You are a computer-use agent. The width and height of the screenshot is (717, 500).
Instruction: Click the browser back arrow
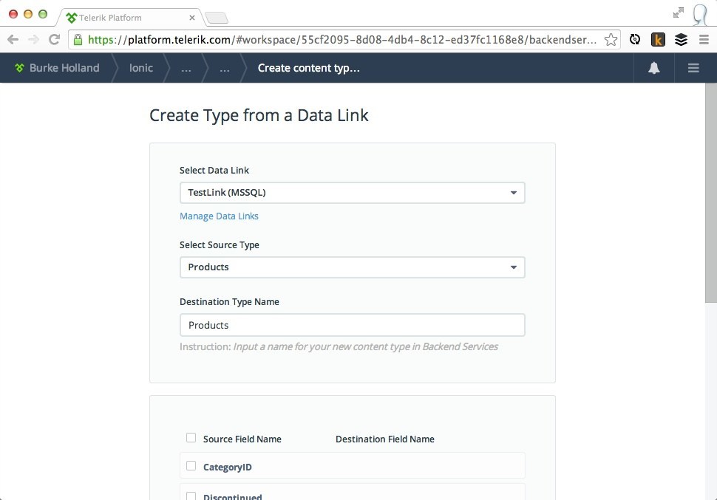(x=13, y=40)
